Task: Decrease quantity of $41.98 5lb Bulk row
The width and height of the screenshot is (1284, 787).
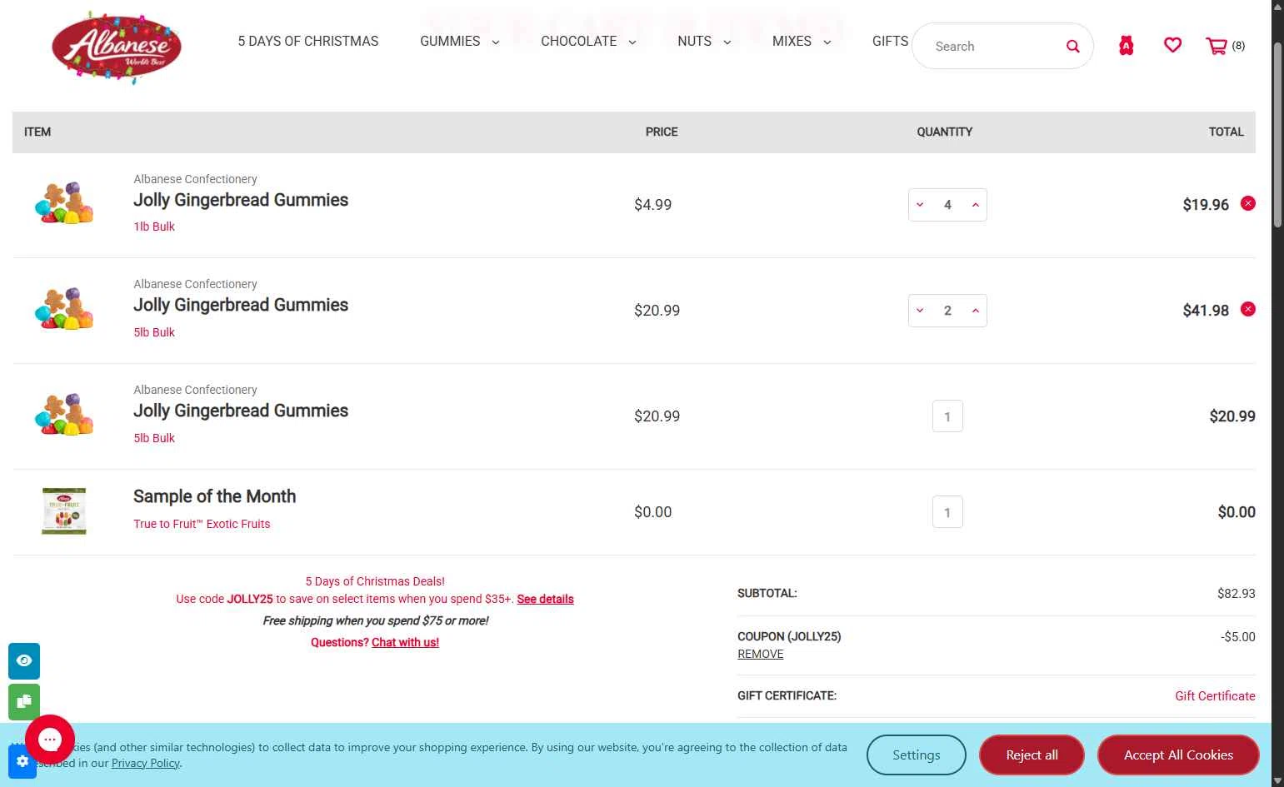Action: (x=920, y=311)
